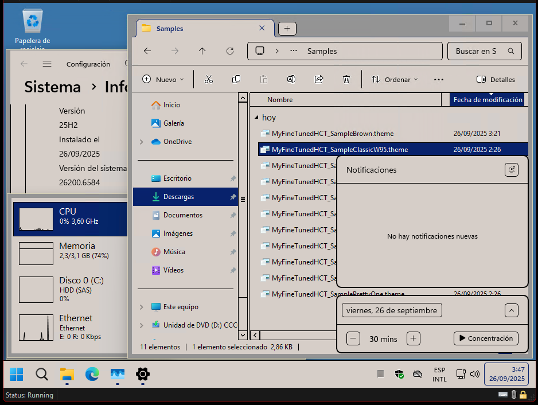Image resolution: width=538 pixels, height=405 pixels.
Task: Click the Rename icon in Explorer toolbar
Action: coord(291,80)
